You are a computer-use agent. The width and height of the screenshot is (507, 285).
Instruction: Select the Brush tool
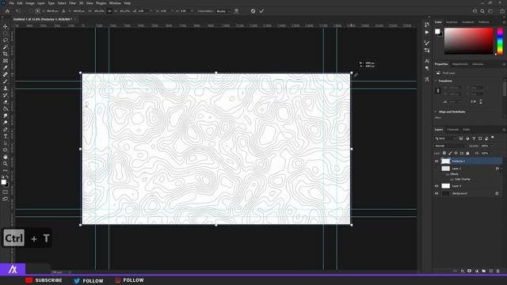click(x=6, y=81)
